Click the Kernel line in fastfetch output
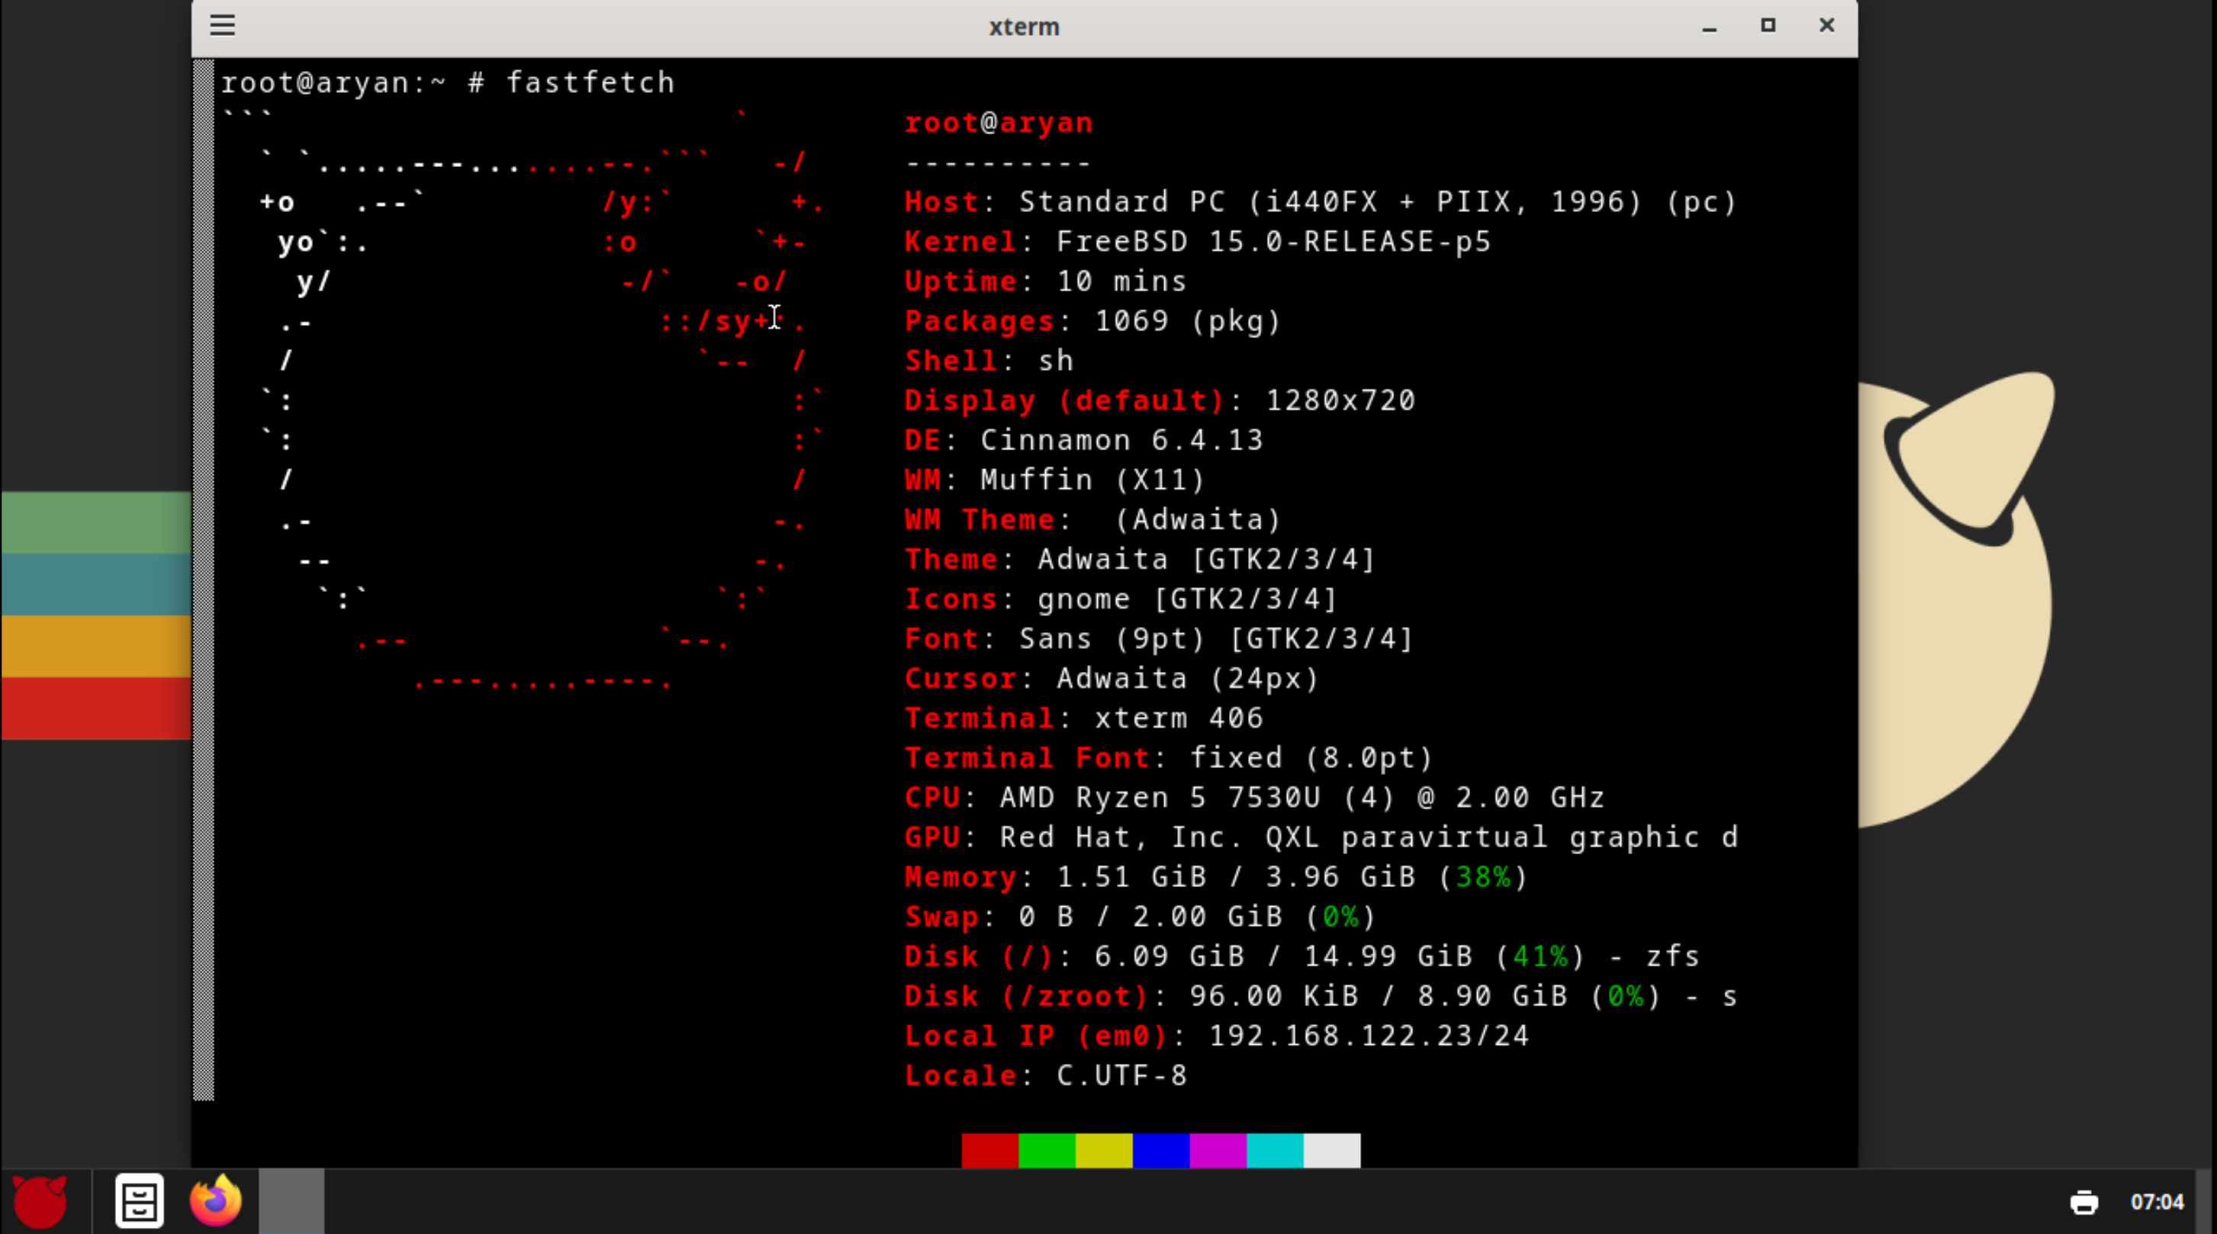 point(1196,242)
